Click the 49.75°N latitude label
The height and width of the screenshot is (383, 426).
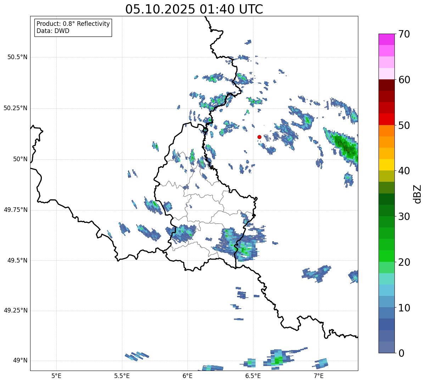tap(16, 210)
